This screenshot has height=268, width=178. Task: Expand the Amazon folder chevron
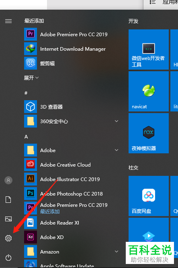[x=117, y=252]
